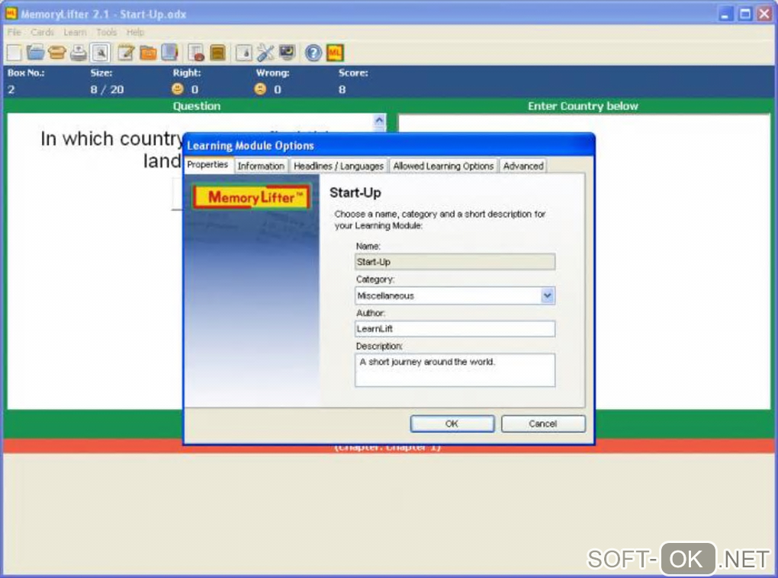778x578 pixels.
Task: Click the MemoryLifter logo in the dialog
Action: click(x=252, y=197)
